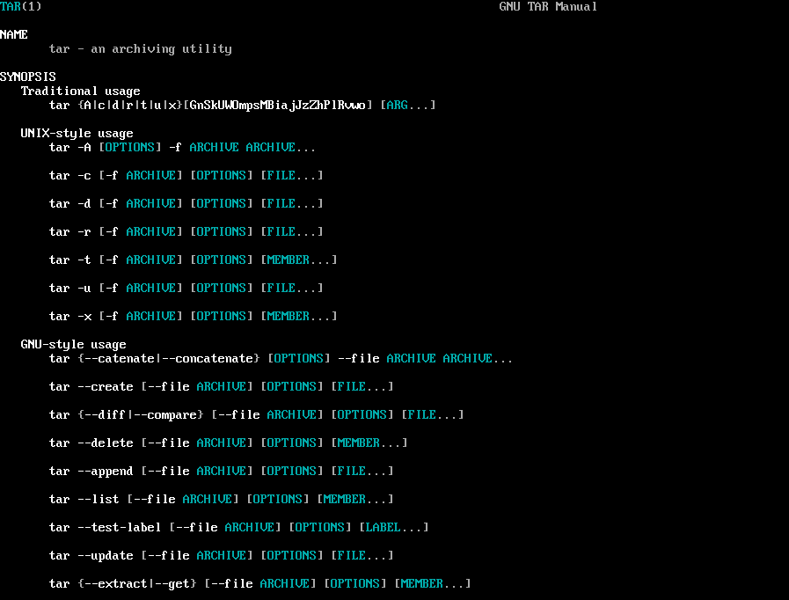Click OPTIONS in the --append line
The height and width of the screenshot is (600, 789).
coord(292,472)
